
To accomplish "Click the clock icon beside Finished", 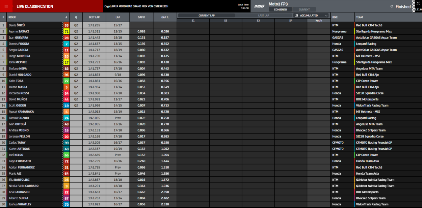I will pyautogui.click(x=392, y=6).
